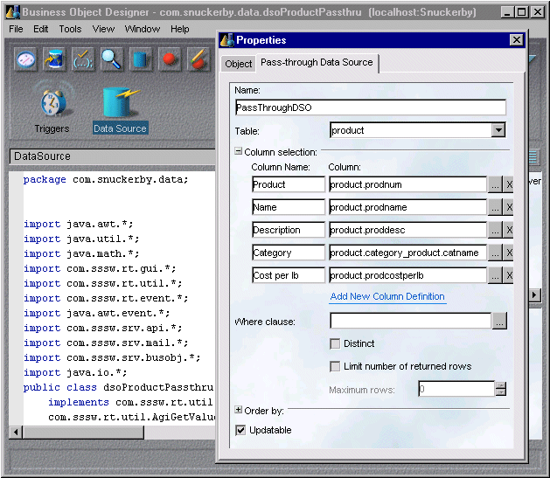Click the Product column name field
This screenshot has height=478, width=550.
pyautogui.click(x=289, y=184)
